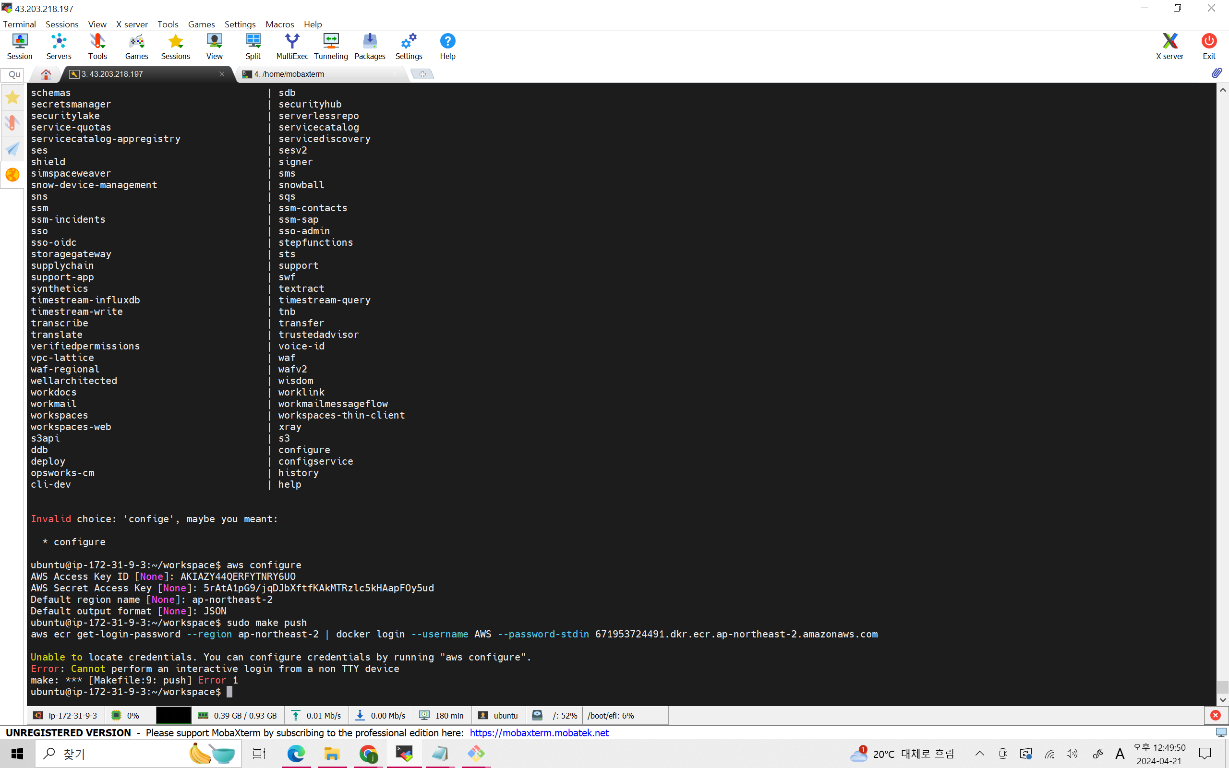
Task: Click the RAM 0.39 GB / 0.93 GB indicator
Action: pos(238,715)
